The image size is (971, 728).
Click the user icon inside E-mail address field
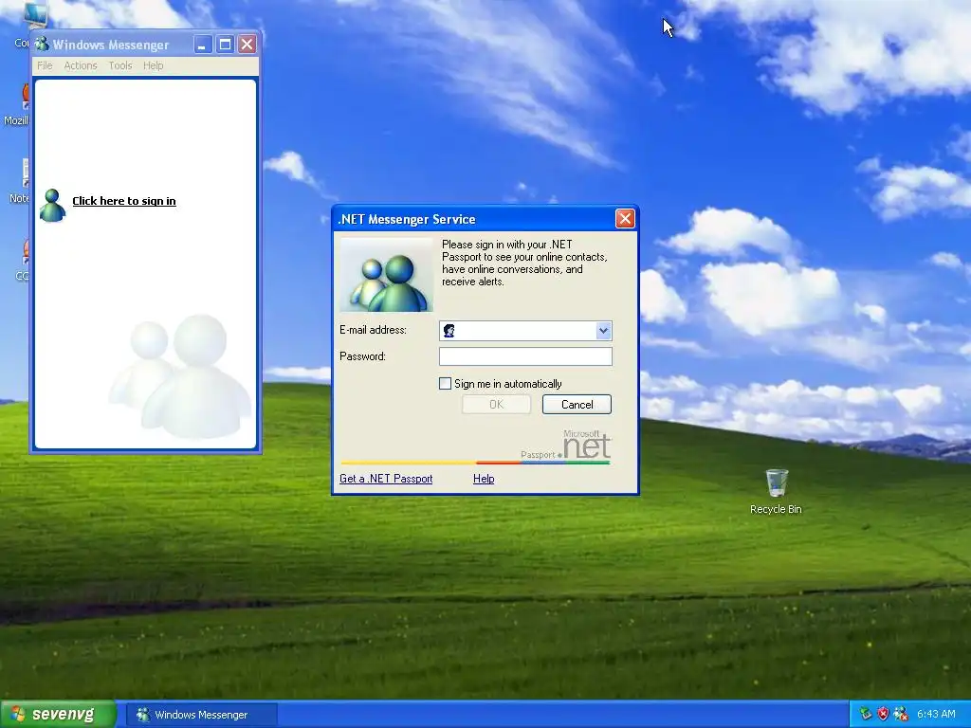pyautogui.click(x=449, y=331)
